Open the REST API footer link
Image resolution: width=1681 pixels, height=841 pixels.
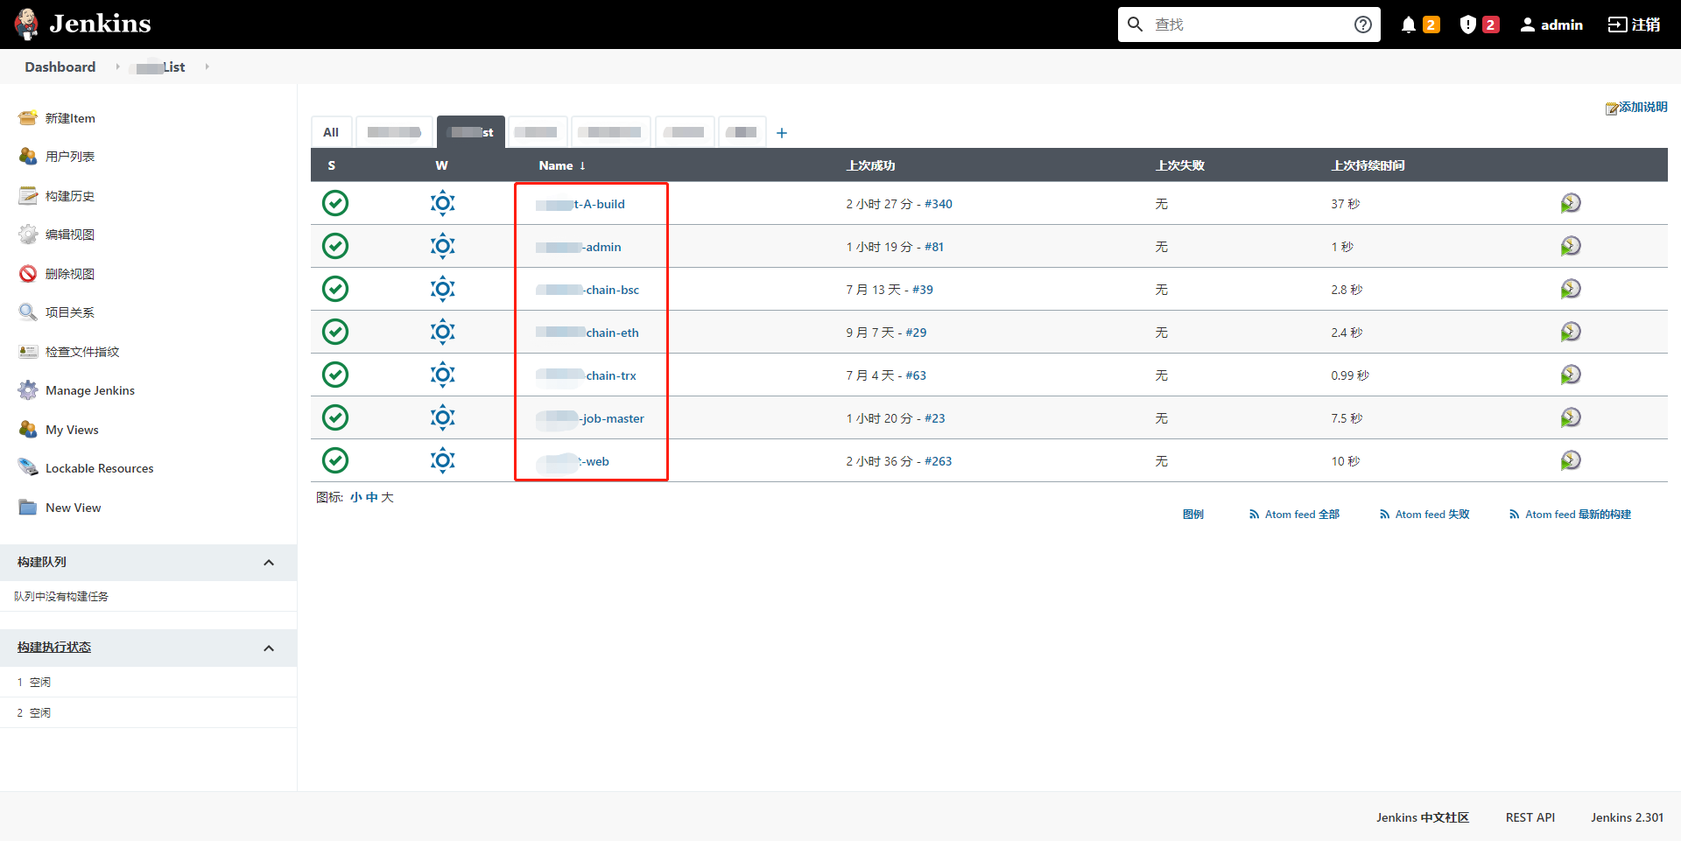(x=1530, y=817)
